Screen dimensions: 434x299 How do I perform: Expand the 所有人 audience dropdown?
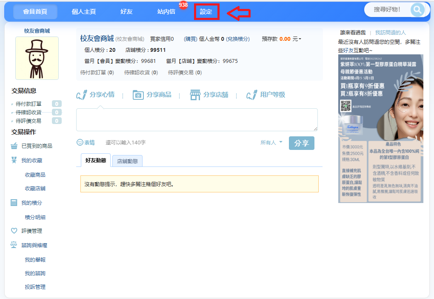(271, 143)
